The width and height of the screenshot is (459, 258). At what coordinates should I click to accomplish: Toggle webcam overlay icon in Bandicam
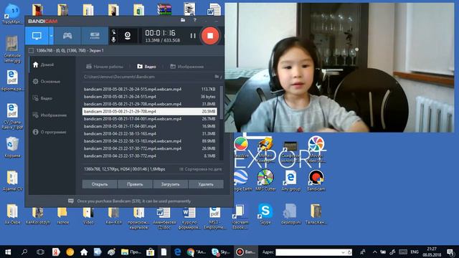tap(128, 36)
